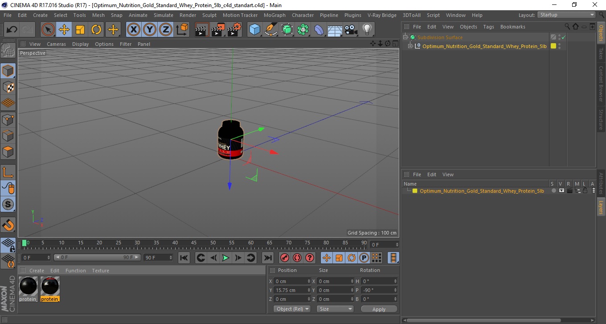Open V-Ray Bridge menu

(382, 15)
